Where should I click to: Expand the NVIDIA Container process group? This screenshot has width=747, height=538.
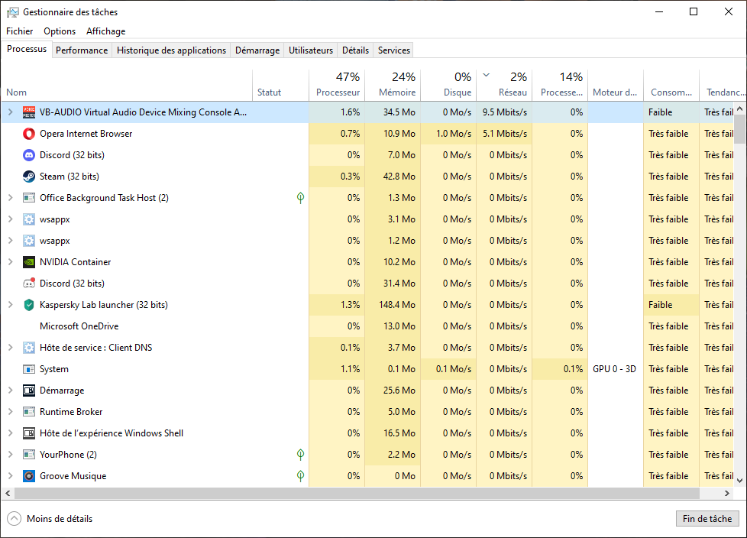click(x=11, y=262)
